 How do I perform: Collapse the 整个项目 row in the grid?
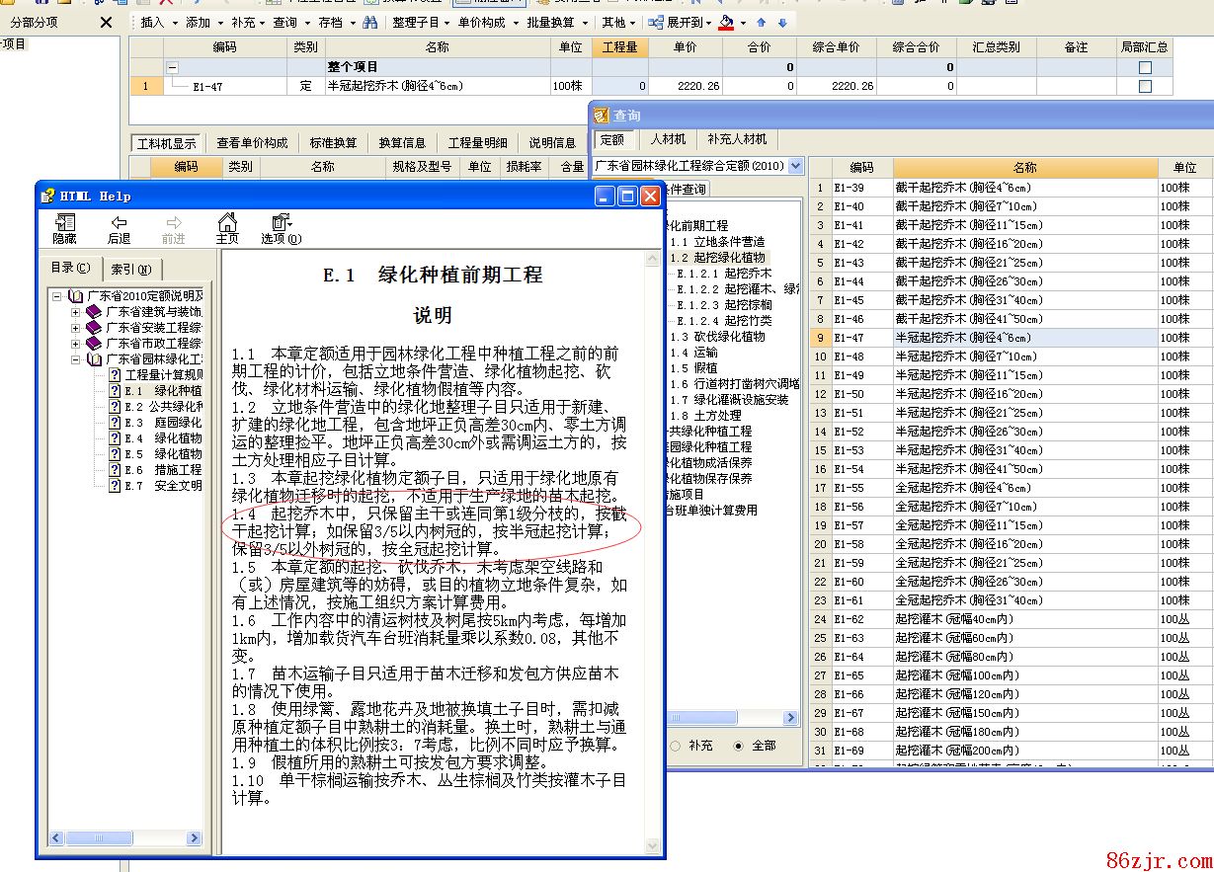click(x=173, y=67)
